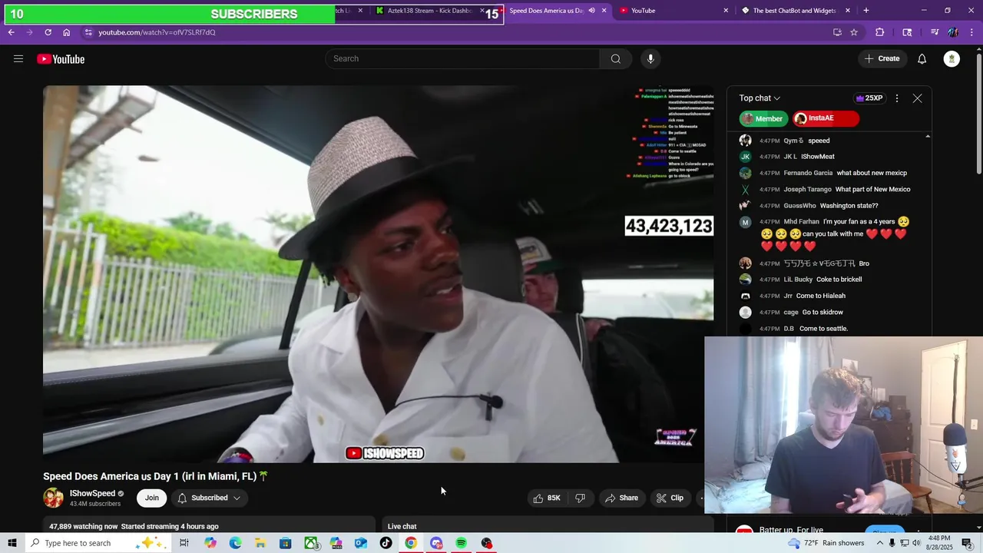Image resolution: width=983 pixels, height=553 pixels.
Task: Click the page vertical scrollbar
Action: tap(978, 288)
